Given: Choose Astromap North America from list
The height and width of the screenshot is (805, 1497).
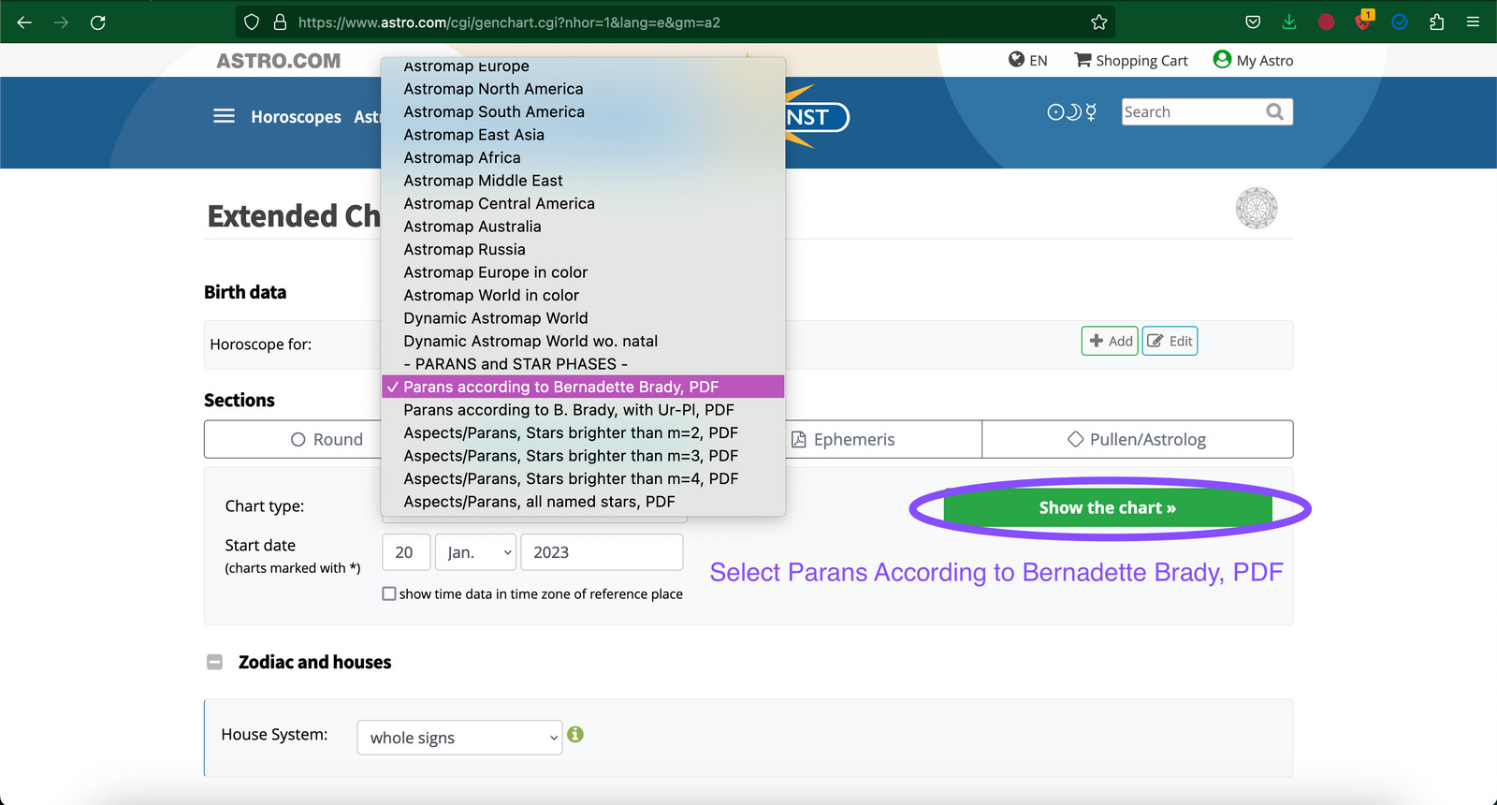Looking at the screenshot, I should pyautogui.click(x=583, y=89).
